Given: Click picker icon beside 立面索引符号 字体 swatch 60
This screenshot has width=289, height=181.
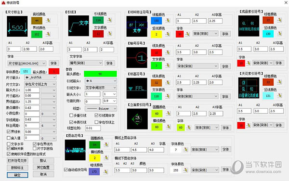Looking at the screenshot, I should [x=188, y=127].
